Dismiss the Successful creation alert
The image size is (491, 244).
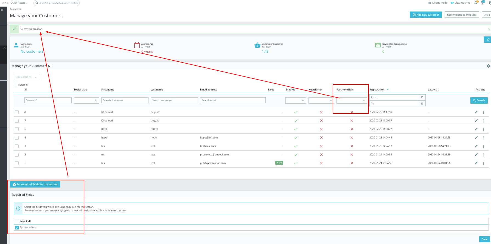[x=489, y=29]
